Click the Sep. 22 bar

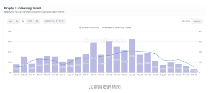click(171, 67)
